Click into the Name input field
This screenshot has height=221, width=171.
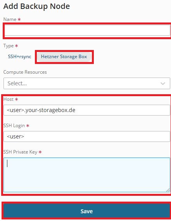click(x=87, y=30)
